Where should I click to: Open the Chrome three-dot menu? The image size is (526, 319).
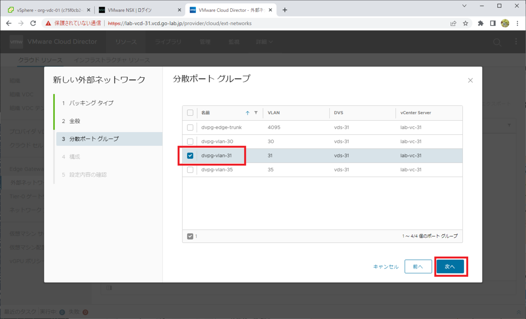tap(517, 23)
